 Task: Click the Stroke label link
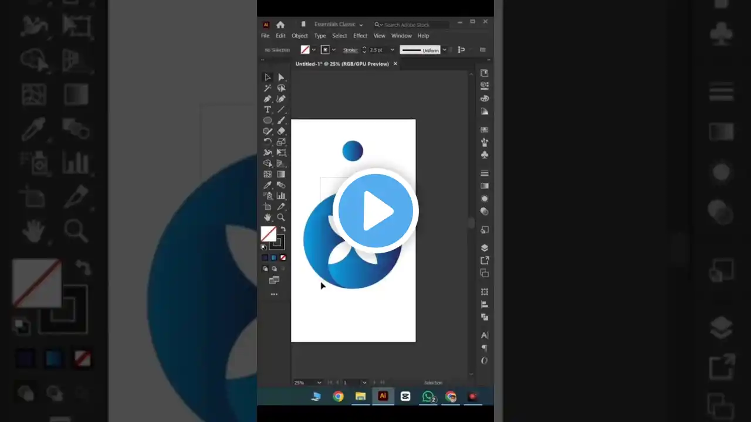(x=350, y=50)
